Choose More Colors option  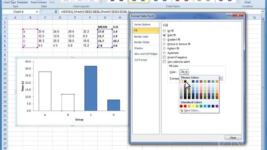[192, 110]
